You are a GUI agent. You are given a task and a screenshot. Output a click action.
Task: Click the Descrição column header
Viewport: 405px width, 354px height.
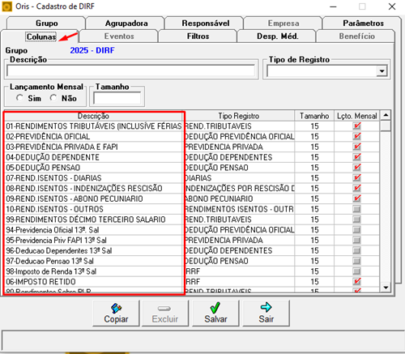[x=94, y=116]
